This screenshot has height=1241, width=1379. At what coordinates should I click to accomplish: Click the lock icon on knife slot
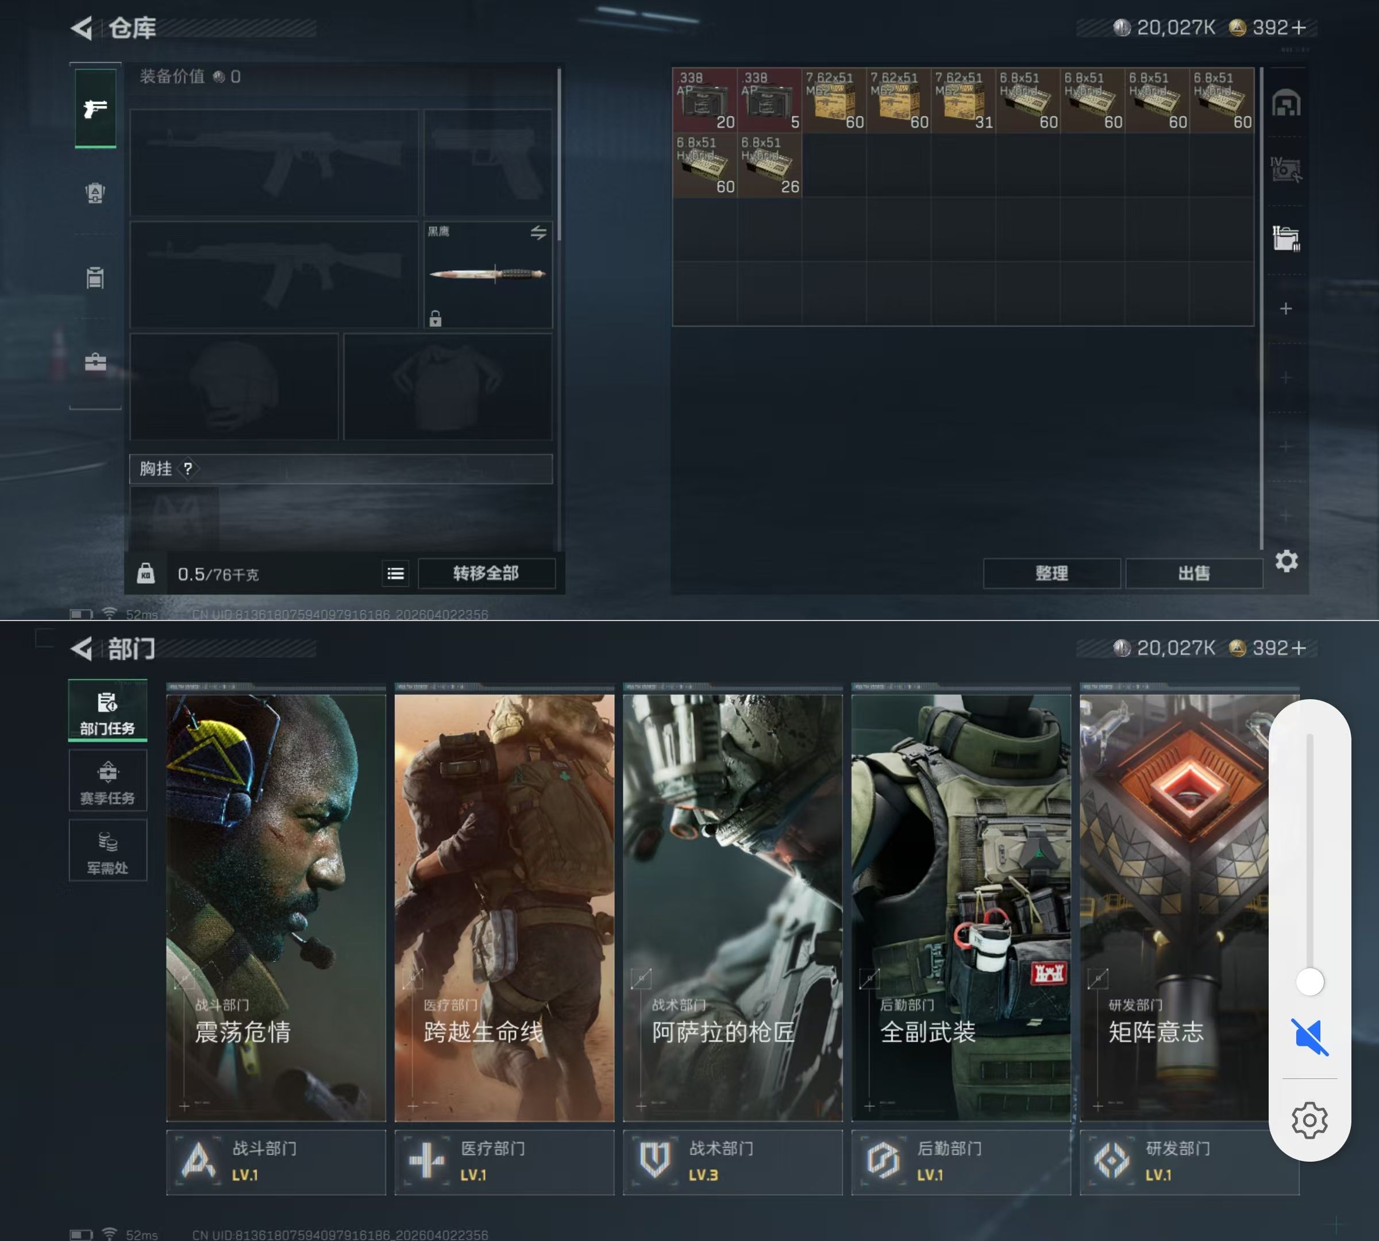(x=435, y=318)
